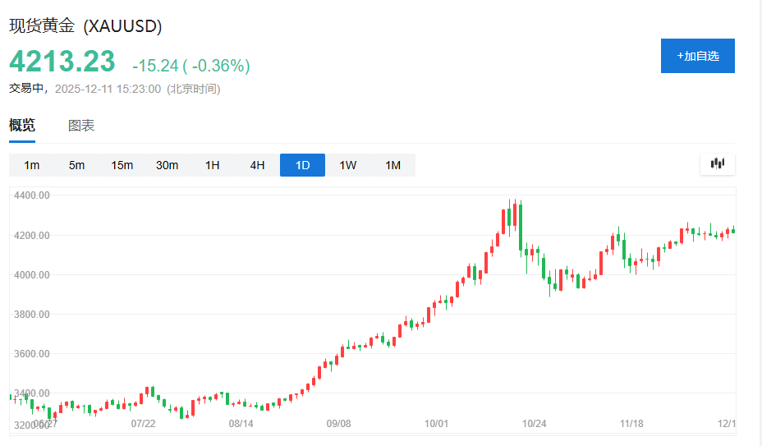This screenshot has height=446, width=762.
Task: Set chart to 1H interval
Action: point(213,165)
